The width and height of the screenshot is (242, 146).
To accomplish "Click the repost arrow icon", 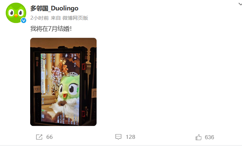I will point(39,137).
